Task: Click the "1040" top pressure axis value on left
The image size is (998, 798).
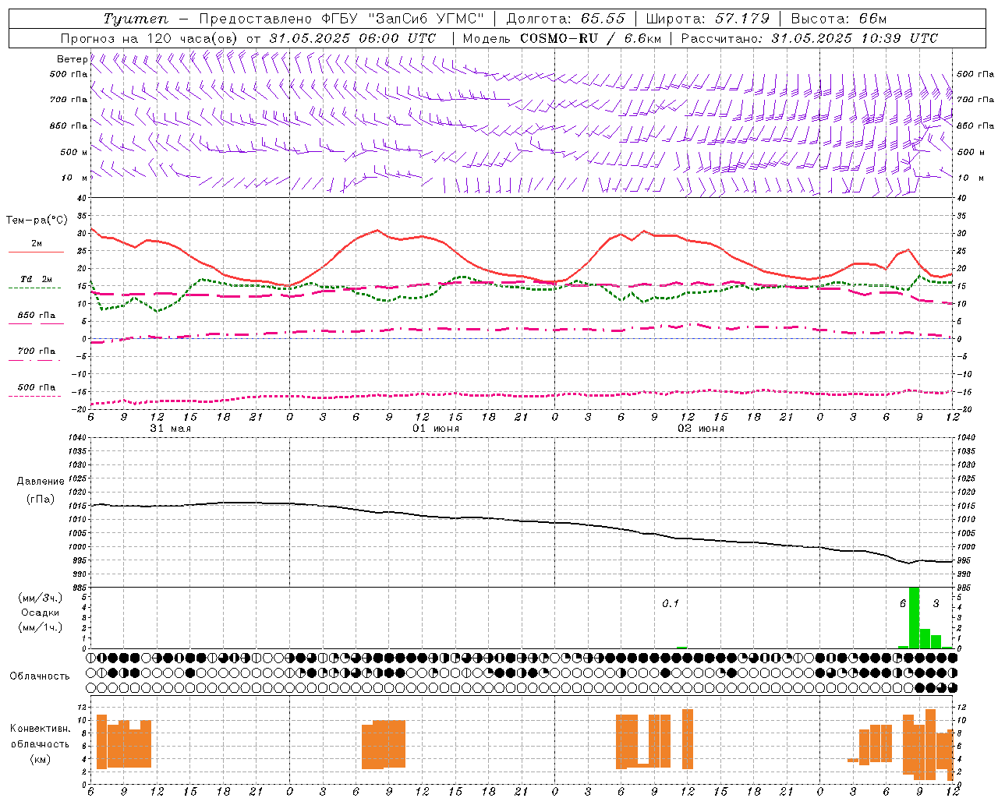Action: pos(76,437)
